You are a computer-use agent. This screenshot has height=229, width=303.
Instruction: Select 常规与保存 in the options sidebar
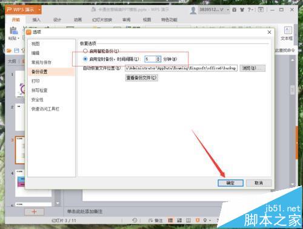pyautogui.click(x=41, y=62)
